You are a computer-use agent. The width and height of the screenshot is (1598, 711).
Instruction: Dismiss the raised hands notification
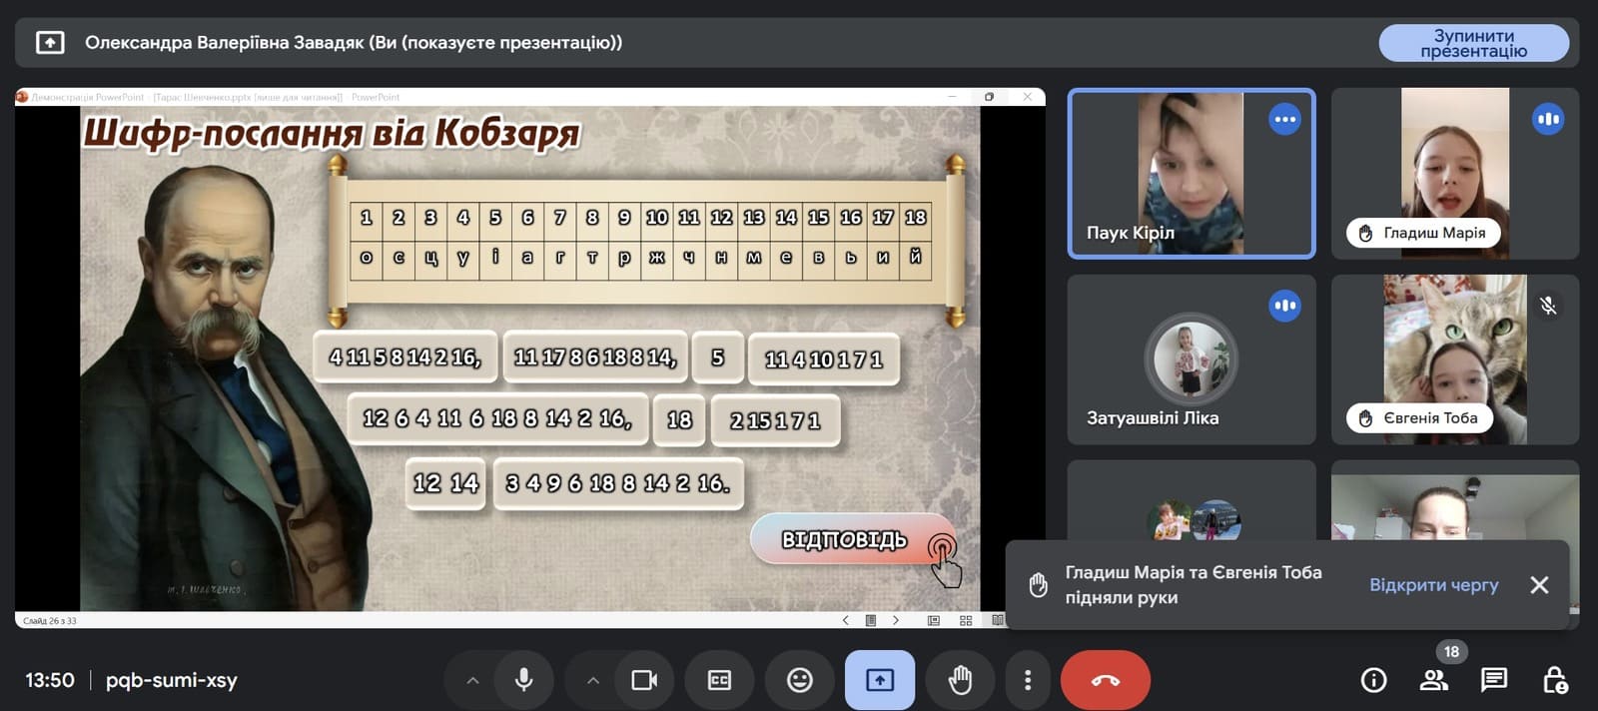(x=1539, y=585)
